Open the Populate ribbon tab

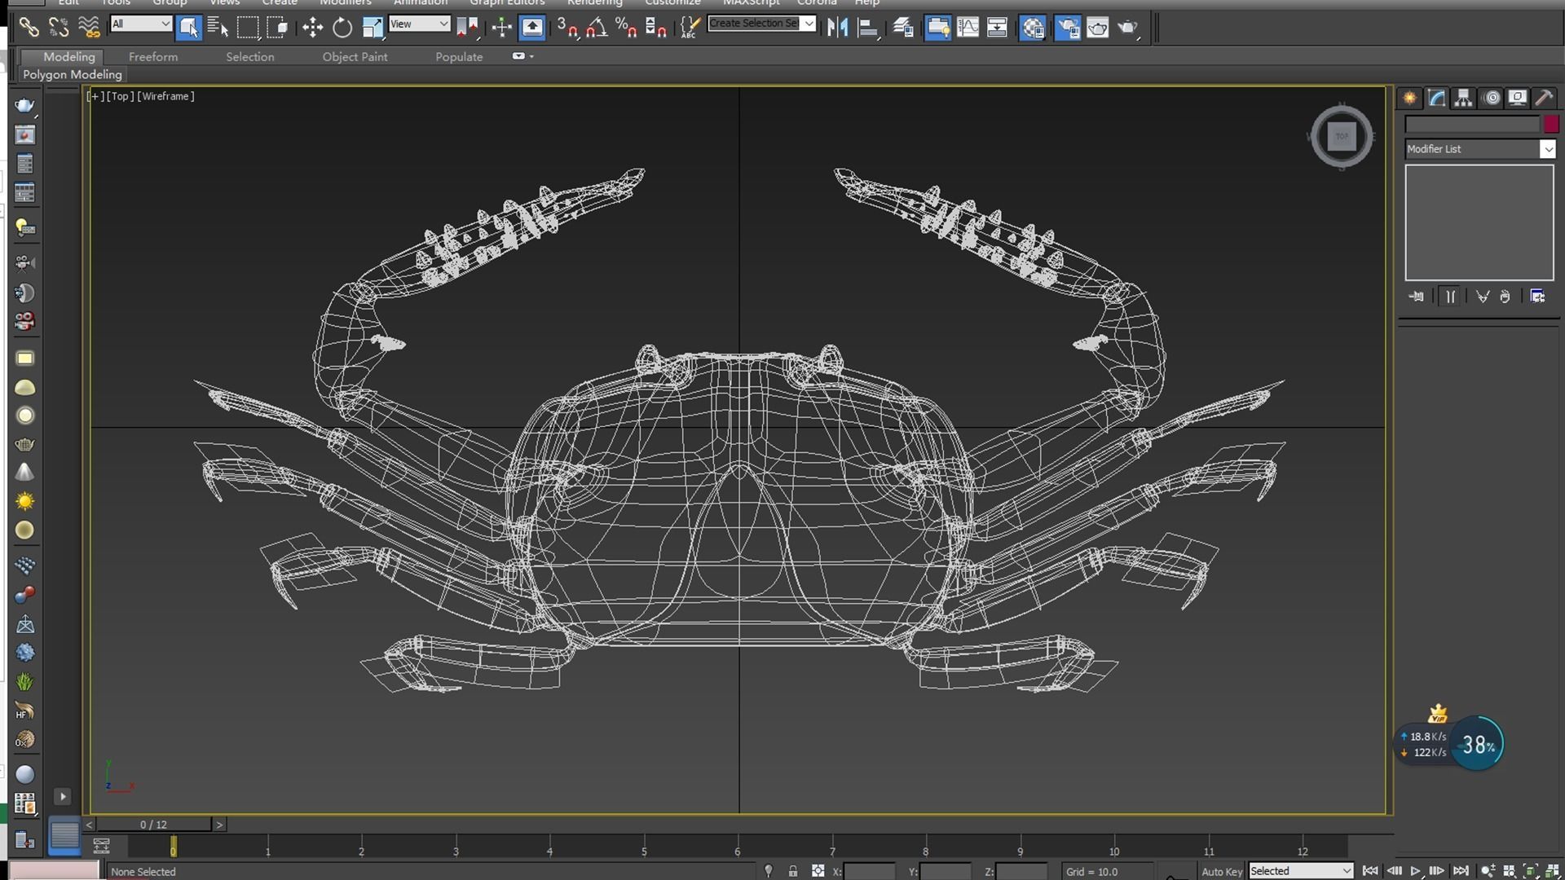pyautogui.click(x=459, y=56)
